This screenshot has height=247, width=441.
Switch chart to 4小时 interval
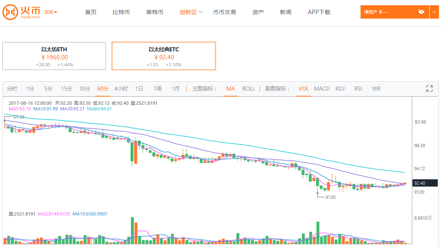[x=121, y=89]
